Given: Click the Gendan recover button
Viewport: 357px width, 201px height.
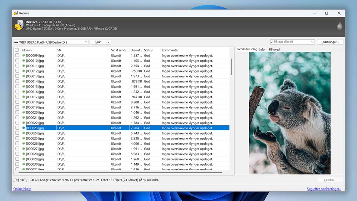Looking at the screenshot, I should tap(330, 180).
